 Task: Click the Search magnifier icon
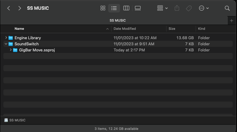pyautogui.click(x=227, y=8)
